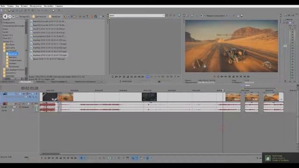Image resolution: width=299 pixels, height=168 pixels.
Task: Click the What's This help question-mark icon
Action: pyautogui.click(x=59, y=10)
